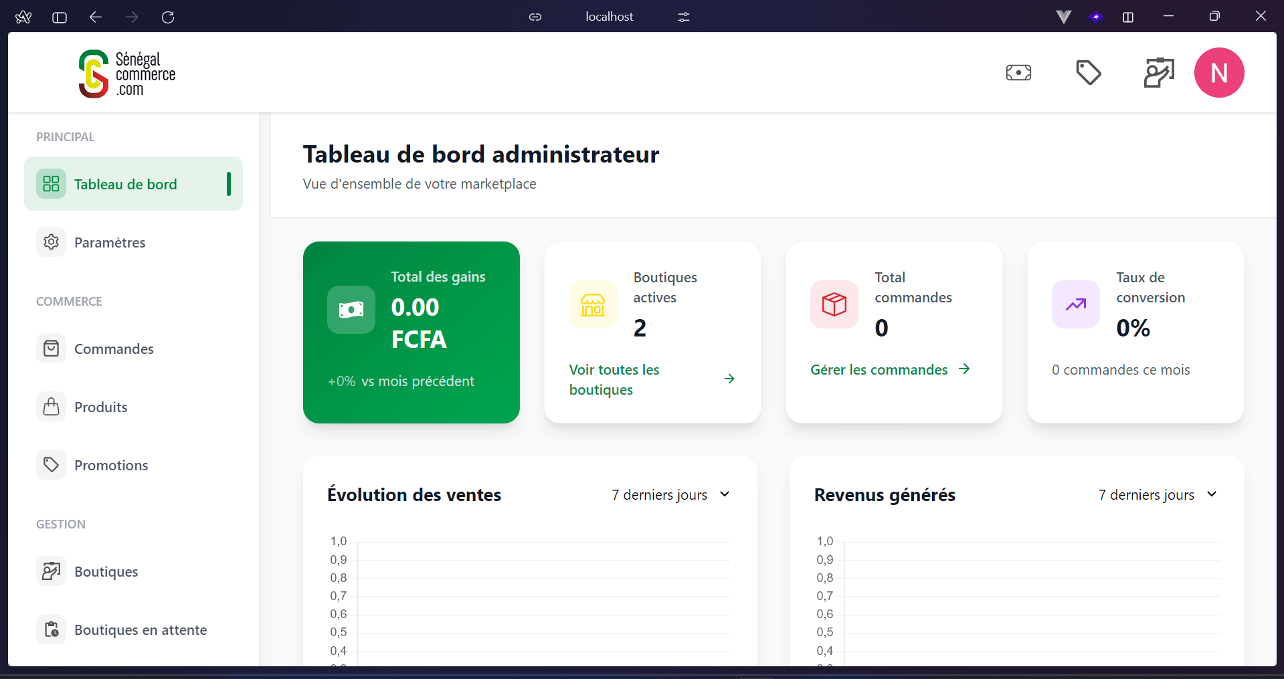Click 'Gérer les commandes' link
The image size is (1284, 679).
point(879,369)
